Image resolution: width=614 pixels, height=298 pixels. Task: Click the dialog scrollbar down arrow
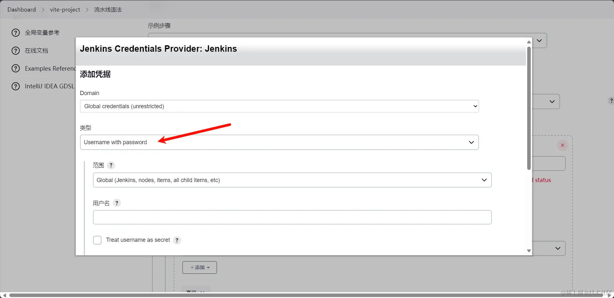[529, 251]
